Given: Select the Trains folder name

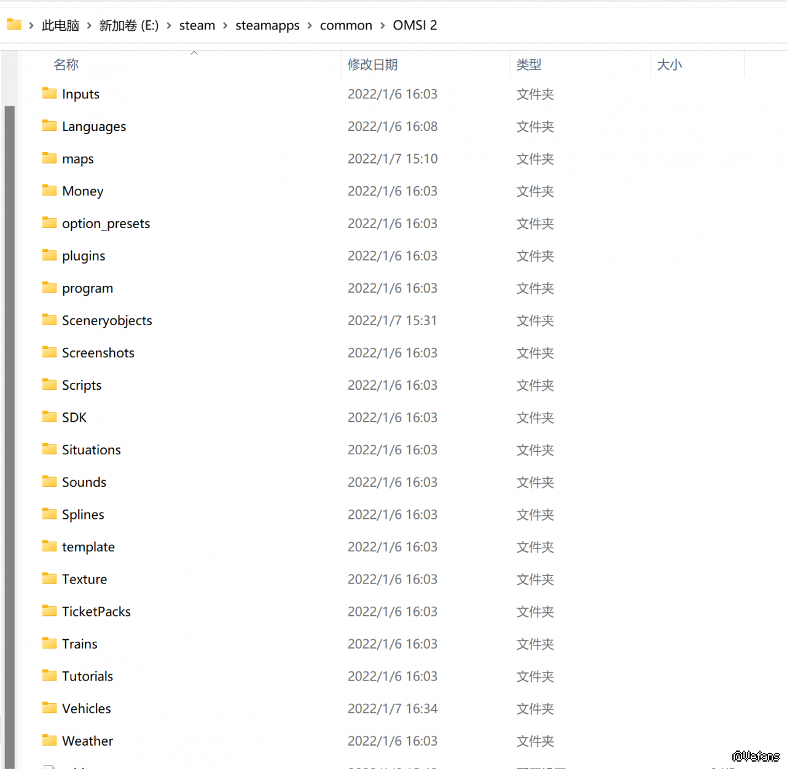Looking at the screenshot, I should [79, 644].
